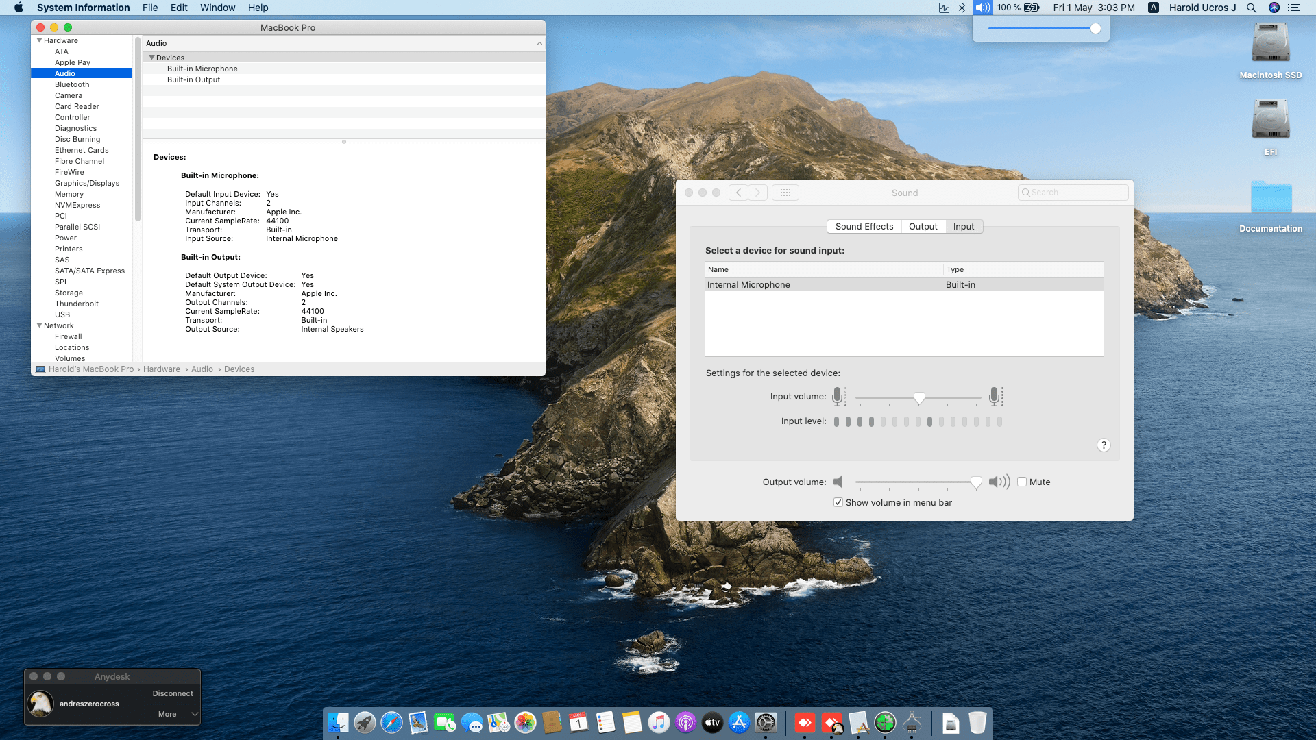Activate Siri from the menu bar

(x=1274, y=8)
